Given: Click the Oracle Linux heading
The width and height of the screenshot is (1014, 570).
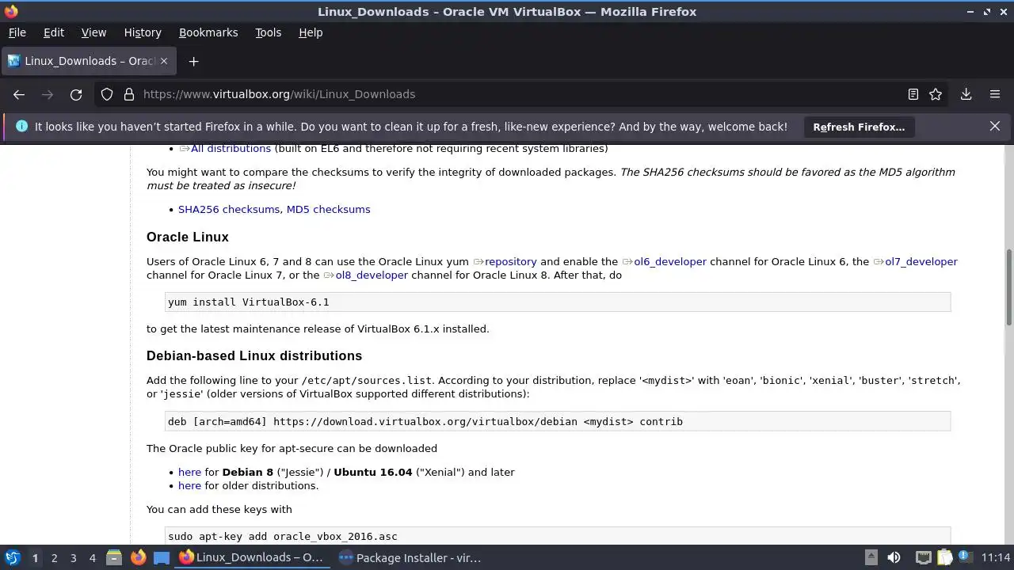Looking at the screenshot, I should point(188,237).
